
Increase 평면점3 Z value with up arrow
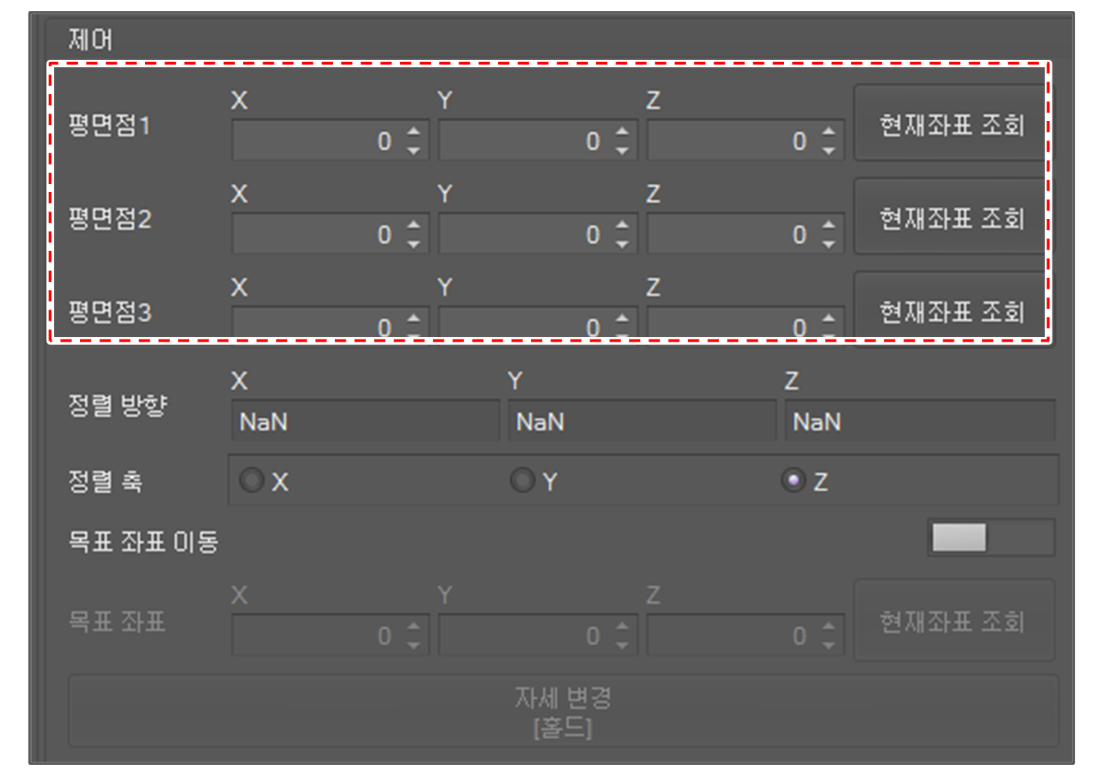coord(828,318)
